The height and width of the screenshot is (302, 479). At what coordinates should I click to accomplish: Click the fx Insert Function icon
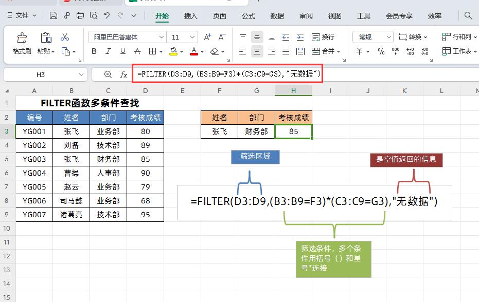(x=123, y=74)
